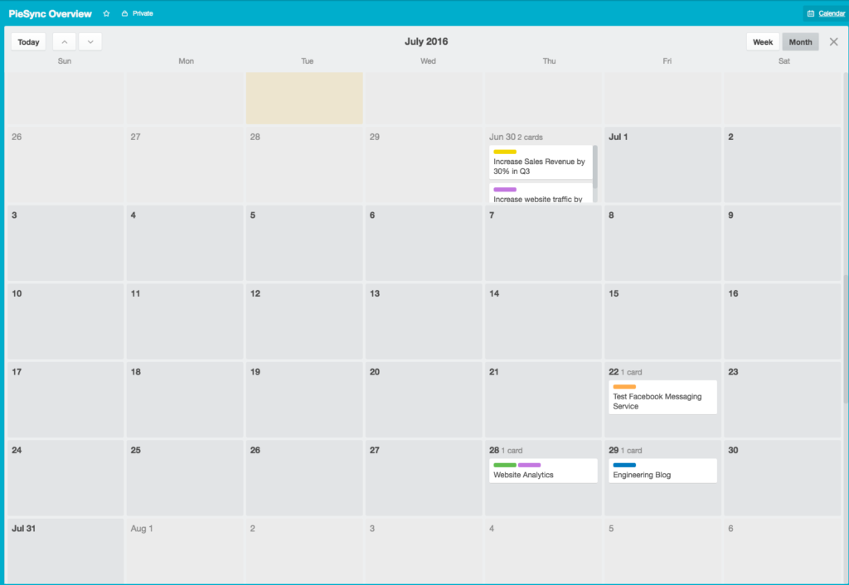
Task: Open the Test Facebook Messaging Service card
Action: pyautogui.click(x=662, y=397)
